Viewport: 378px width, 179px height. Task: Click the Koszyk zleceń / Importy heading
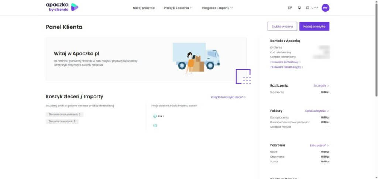pos(75,97)
